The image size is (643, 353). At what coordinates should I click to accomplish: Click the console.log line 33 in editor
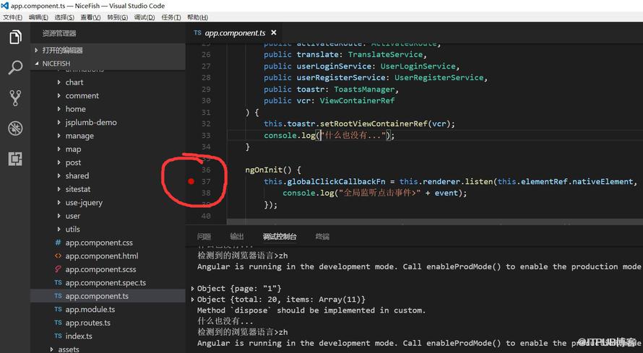(x=329, y=135)
